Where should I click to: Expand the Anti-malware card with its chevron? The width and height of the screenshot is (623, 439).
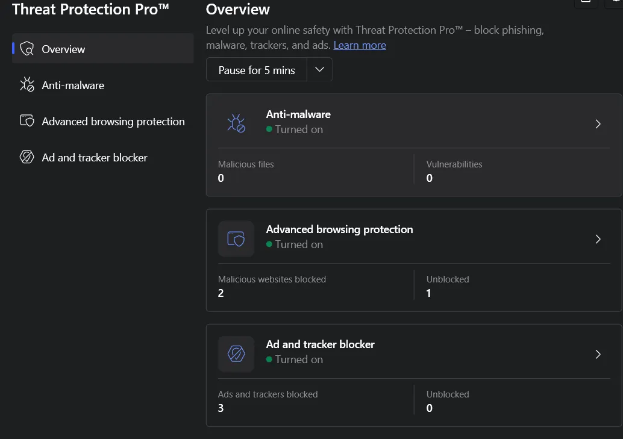click(598, 124)
